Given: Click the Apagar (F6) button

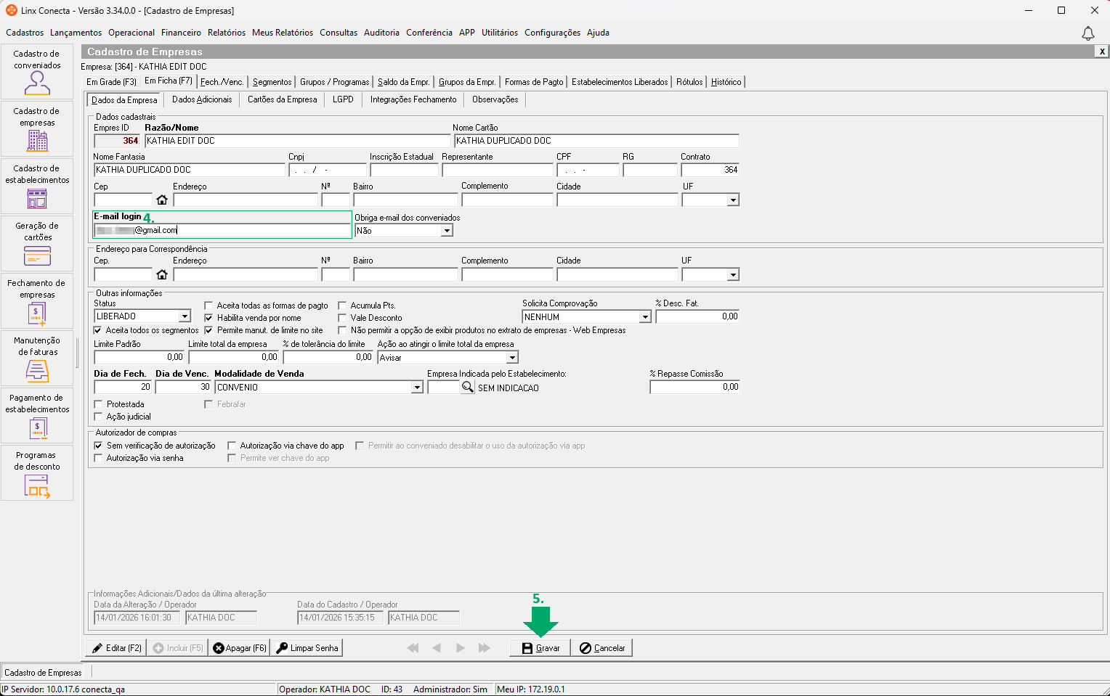Looking at the screenshot, I should click(x=239, y=648).
